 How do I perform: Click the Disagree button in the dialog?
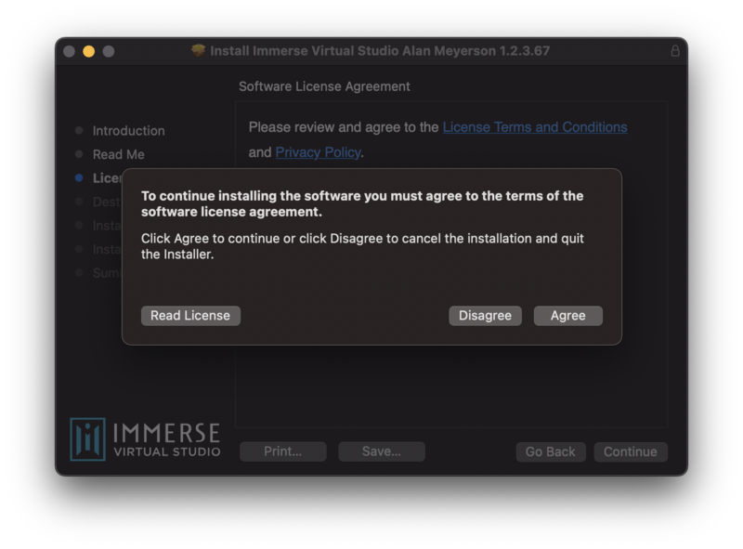pos(485,316)
